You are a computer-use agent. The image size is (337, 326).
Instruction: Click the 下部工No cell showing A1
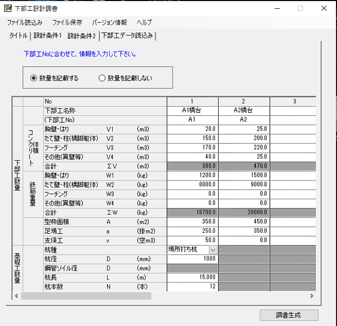coord(193,120)
